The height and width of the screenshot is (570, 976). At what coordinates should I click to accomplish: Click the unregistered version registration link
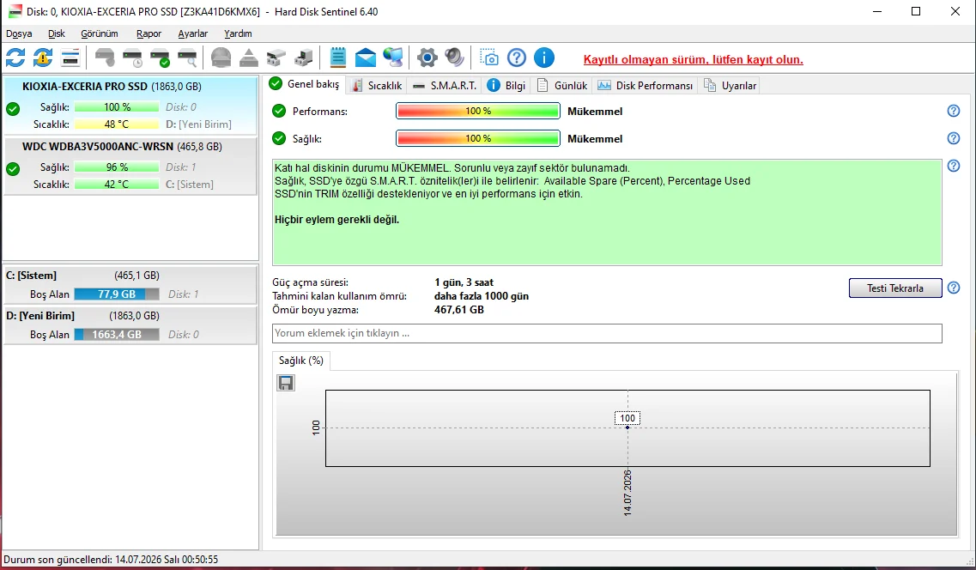(x=693, y=60)
